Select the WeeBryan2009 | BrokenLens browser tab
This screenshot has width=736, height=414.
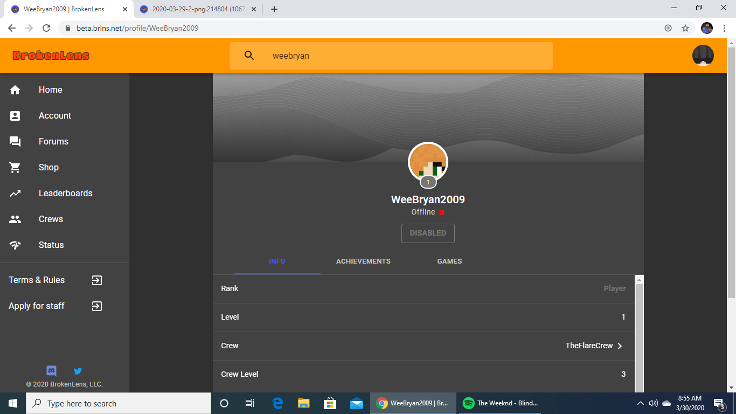click(x=69, y=9)
